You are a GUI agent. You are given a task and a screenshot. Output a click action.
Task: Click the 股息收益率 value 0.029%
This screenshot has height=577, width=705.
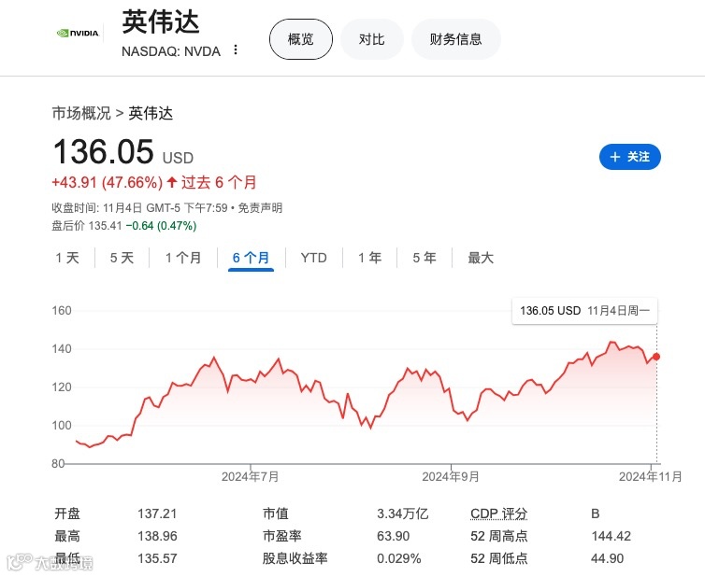point(399,558)
